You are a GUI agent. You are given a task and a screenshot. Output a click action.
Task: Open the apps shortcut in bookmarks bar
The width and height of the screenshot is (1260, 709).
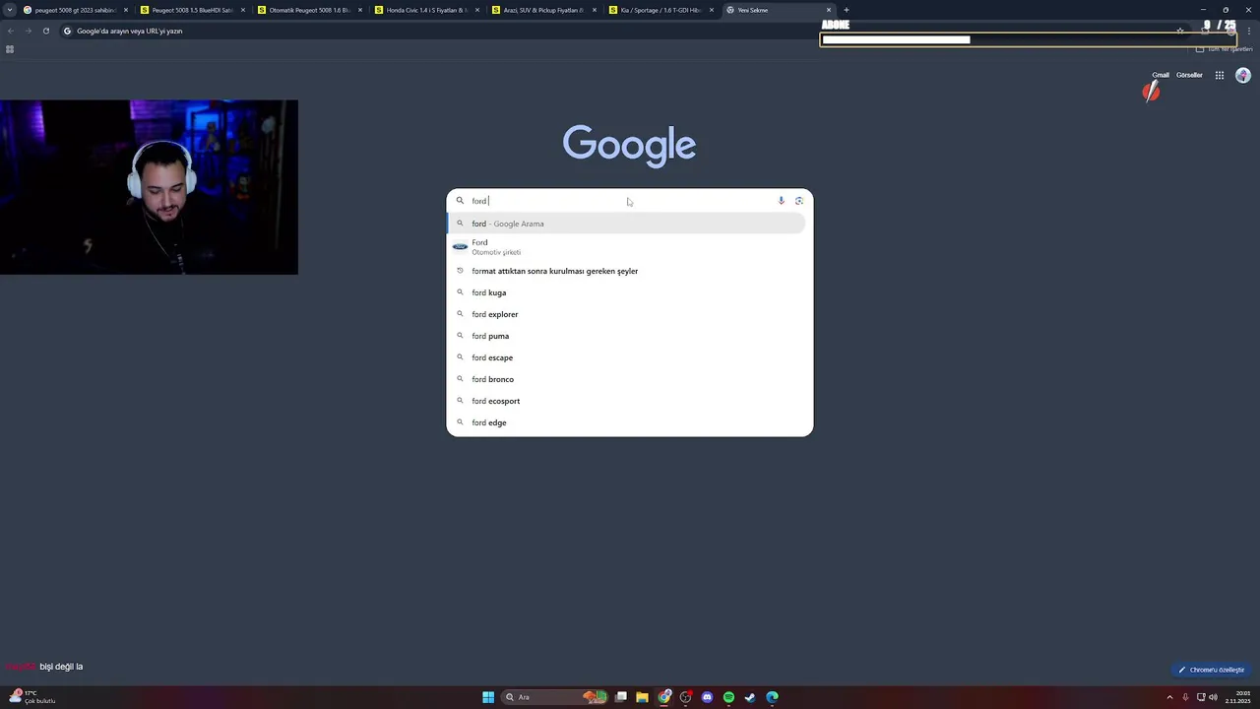(x=10, y=49)
